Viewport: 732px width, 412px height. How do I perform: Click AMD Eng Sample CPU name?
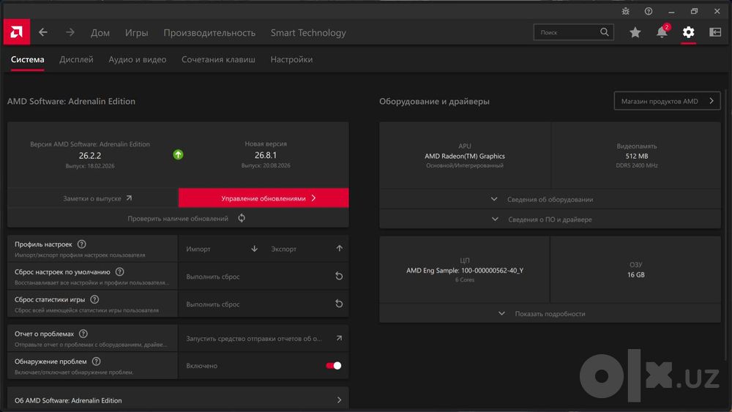pyautogui.click(x=465, y=270)
